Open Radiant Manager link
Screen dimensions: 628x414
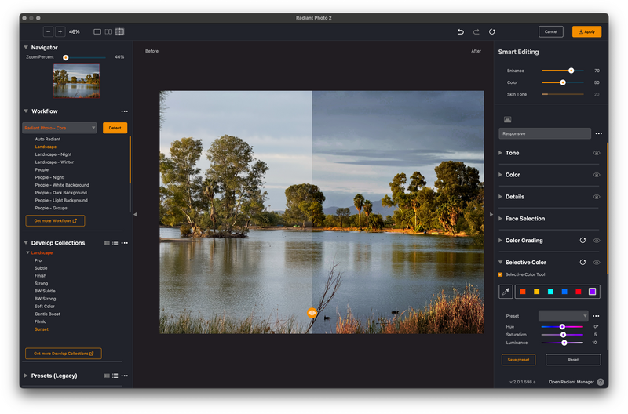(571, 382)
